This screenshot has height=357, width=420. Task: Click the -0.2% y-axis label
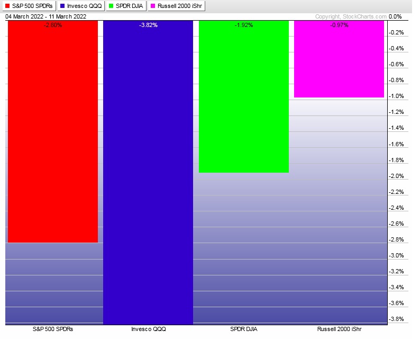click(396, 32)
